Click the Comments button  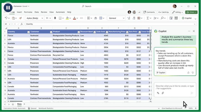point(149,12)
